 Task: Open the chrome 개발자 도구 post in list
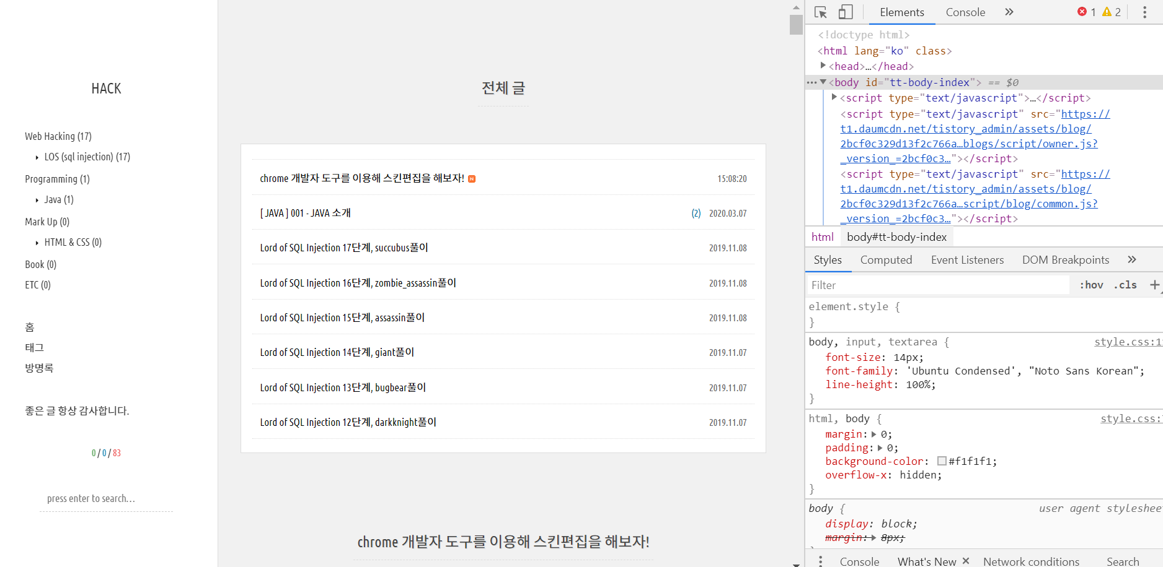click(x=362, y=178)
